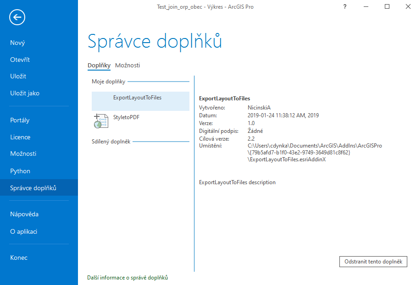Image resolution: width=416 pixels, height=285 pixels.
Task: Select Otevřít in the sidebar
Action: [x=20, y=60]
